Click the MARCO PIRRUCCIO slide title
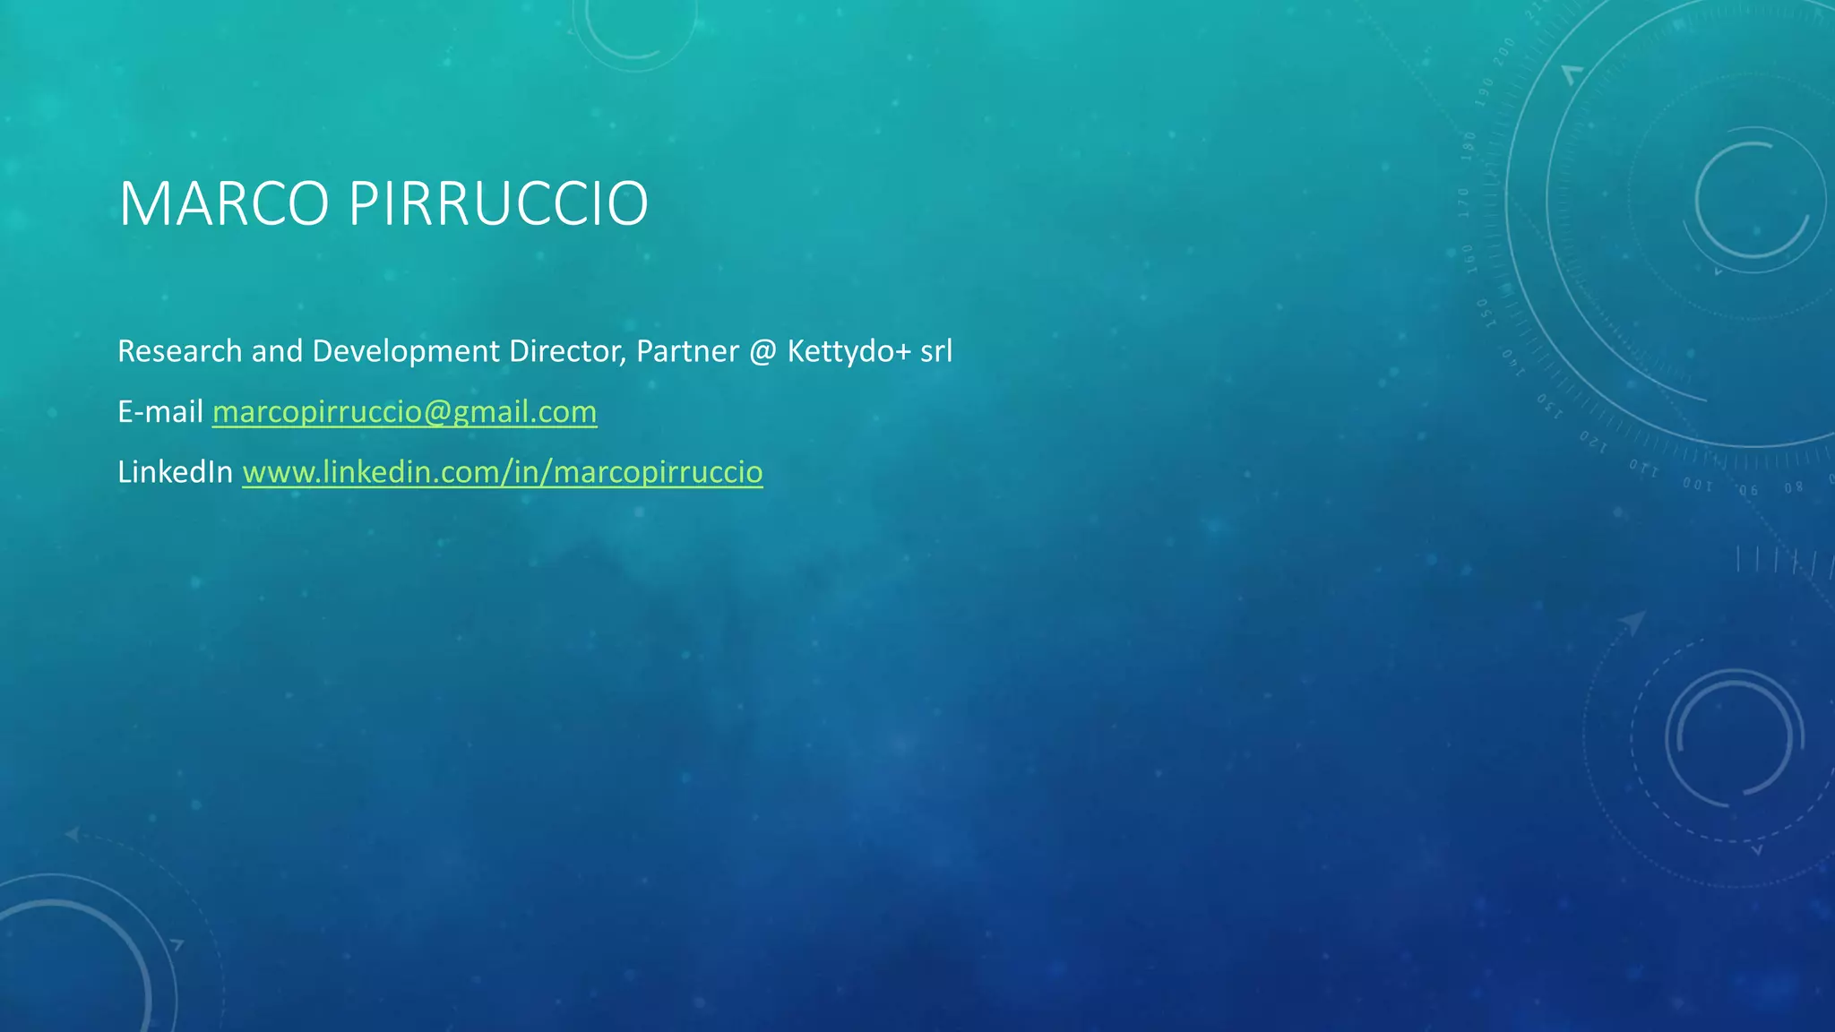1835x1032 pixels. pyautogui.click(x=383, y=204)
